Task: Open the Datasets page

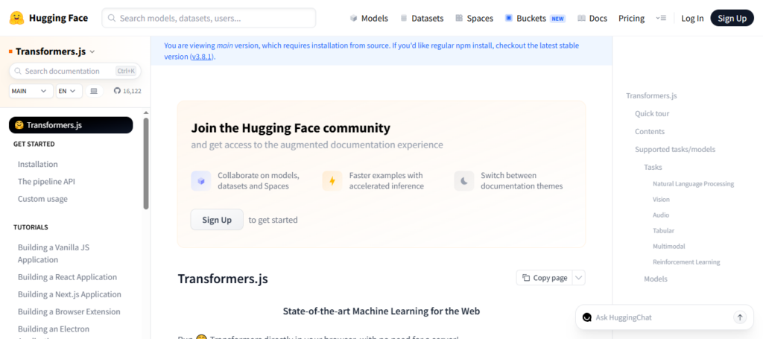Action: pyautogui.click(x=422, y=19)
